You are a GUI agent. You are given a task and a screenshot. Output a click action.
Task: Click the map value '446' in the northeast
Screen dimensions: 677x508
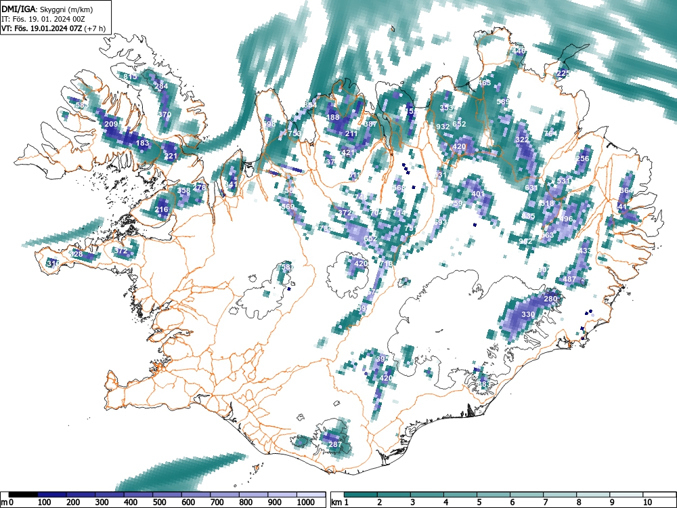point(519,51)
